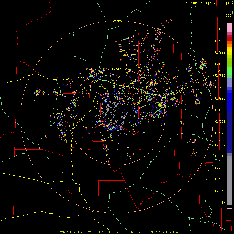234x234 pixels.
Task: Select the 50 NMI range ring label
Action: (117, 69)
